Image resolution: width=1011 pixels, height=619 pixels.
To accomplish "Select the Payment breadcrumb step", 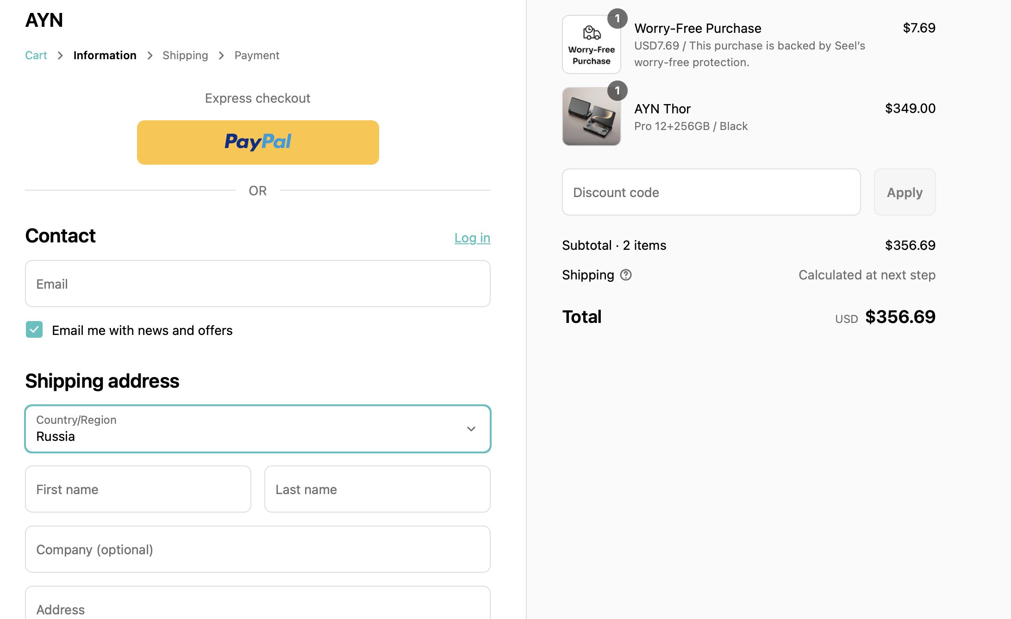I will pos(256,56).
